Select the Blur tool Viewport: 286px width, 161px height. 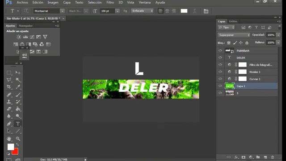click(9, 116)
